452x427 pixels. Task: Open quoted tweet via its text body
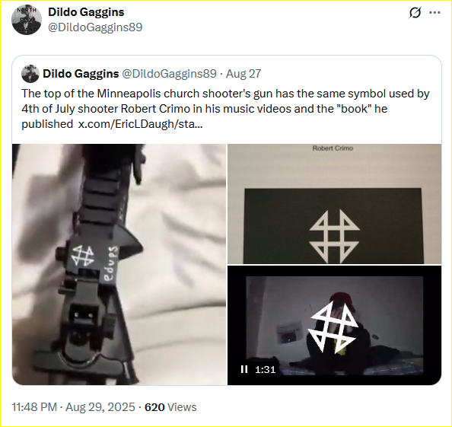coord(225,109)
